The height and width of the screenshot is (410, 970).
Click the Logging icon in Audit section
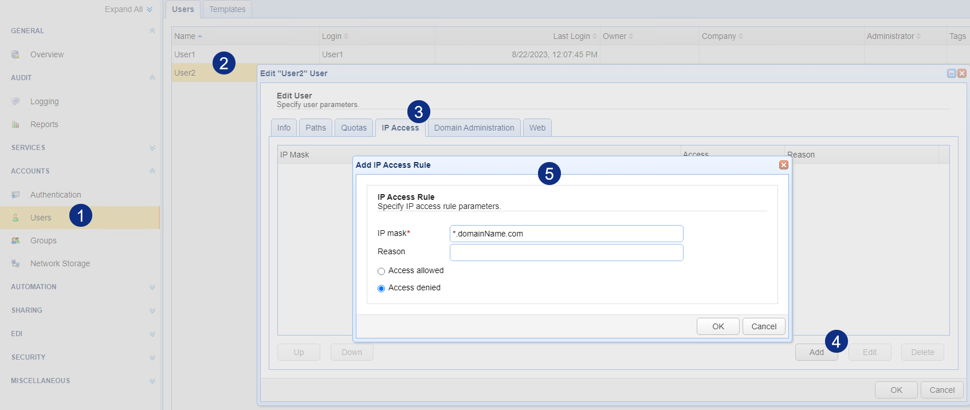[15, 101]
